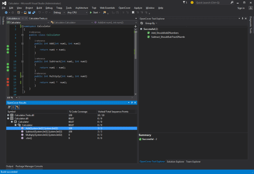
Task: Click the refresh icon in OpenCover Test Explorer
Action: click(142, 23)
